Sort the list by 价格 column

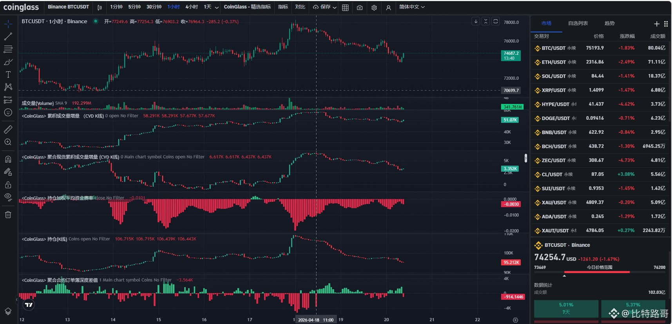pos(599,36)
